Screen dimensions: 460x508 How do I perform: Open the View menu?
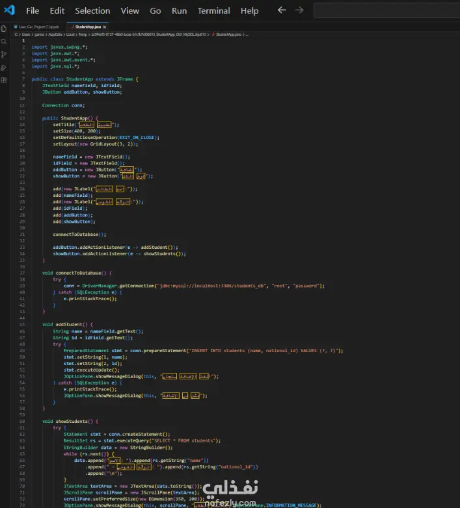pos(129,10)
